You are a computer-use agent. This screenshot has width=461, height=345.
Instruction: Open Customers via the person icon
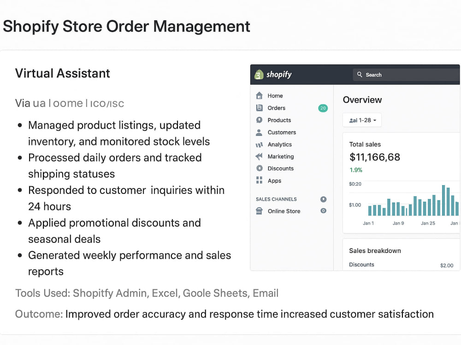(259, 132)
